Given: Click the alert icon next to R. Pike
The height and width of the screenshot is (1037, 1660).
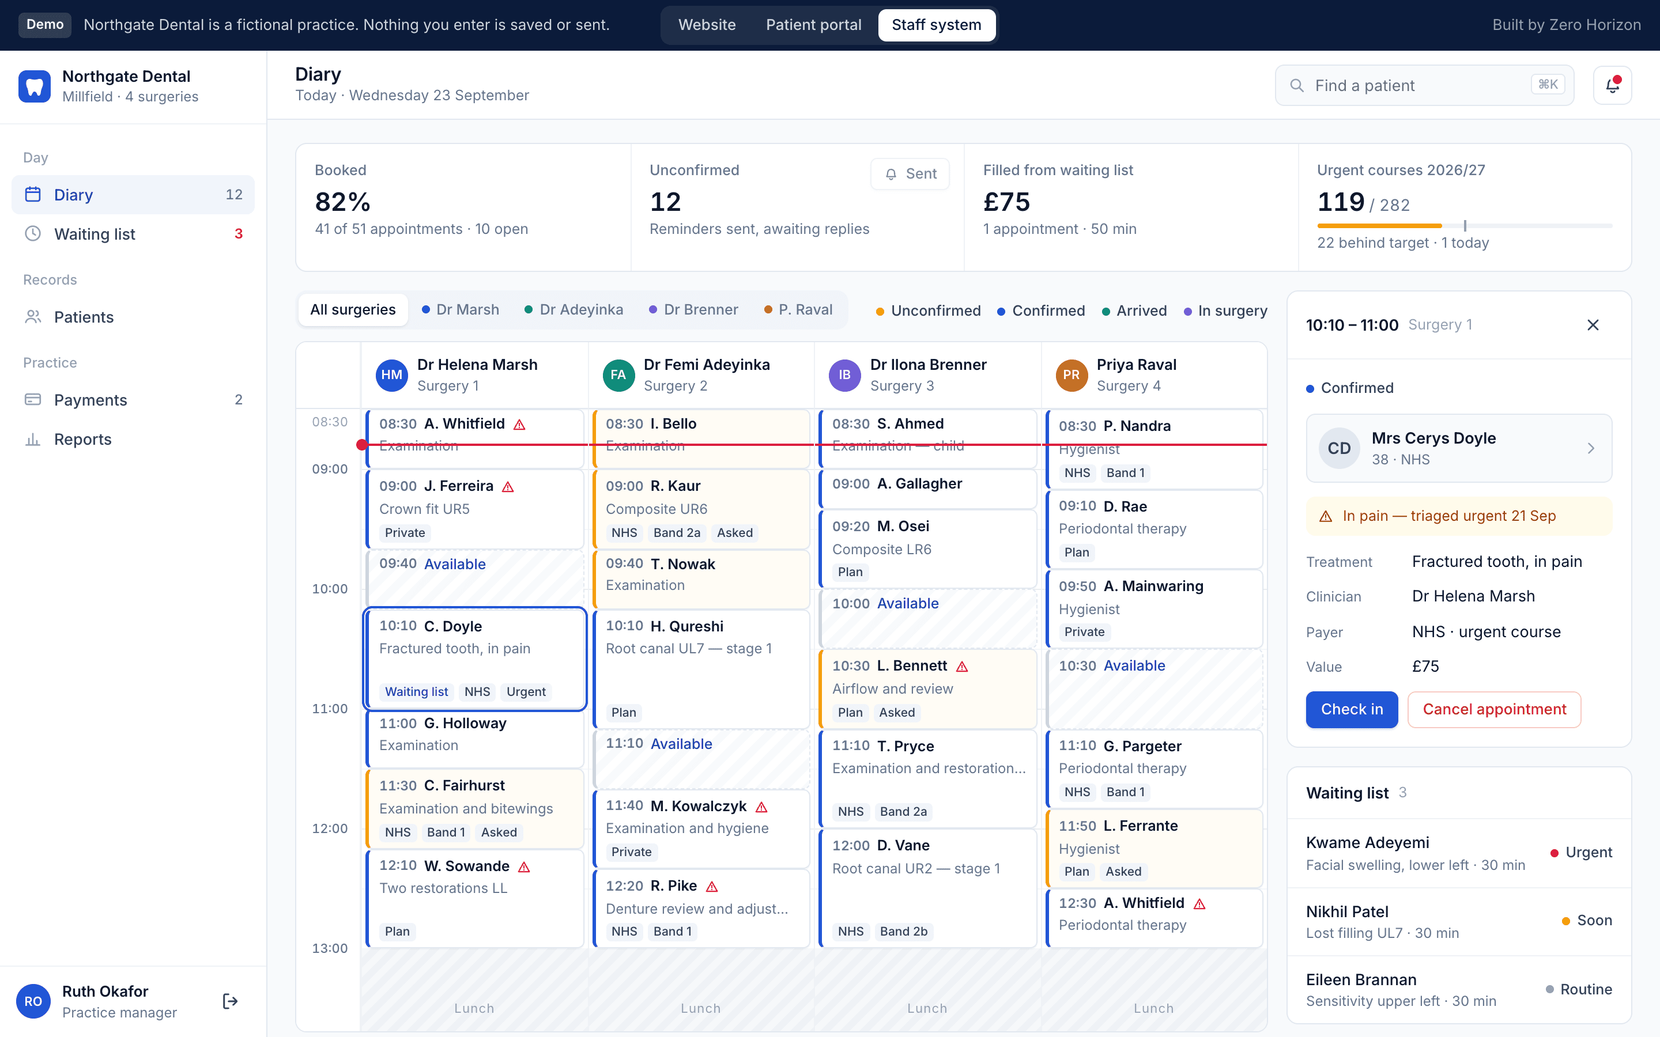Looking at the screenshot, I should [712, 887].
